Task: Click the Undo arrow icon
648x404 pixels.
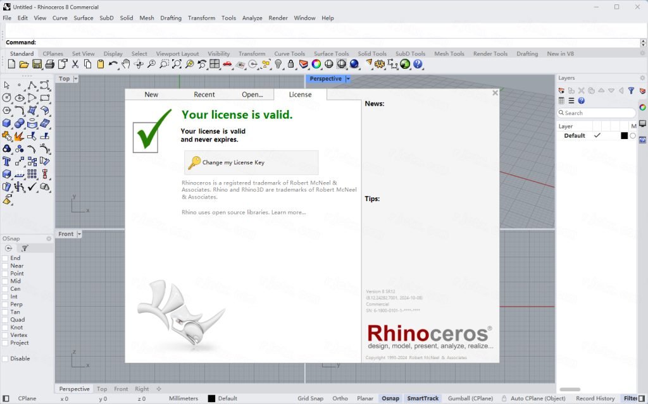Action: 113,64
